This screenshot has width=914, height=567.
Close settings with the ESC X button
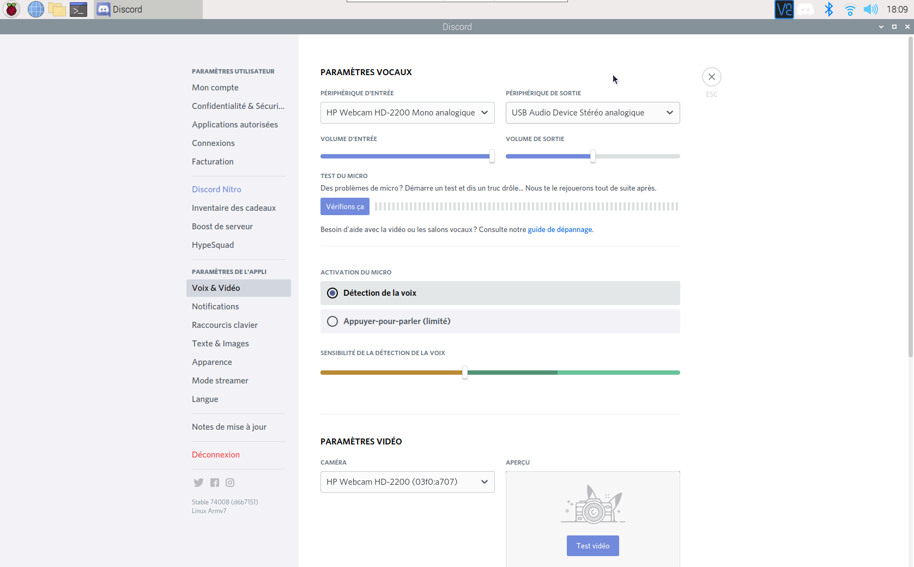pos(712,77)
